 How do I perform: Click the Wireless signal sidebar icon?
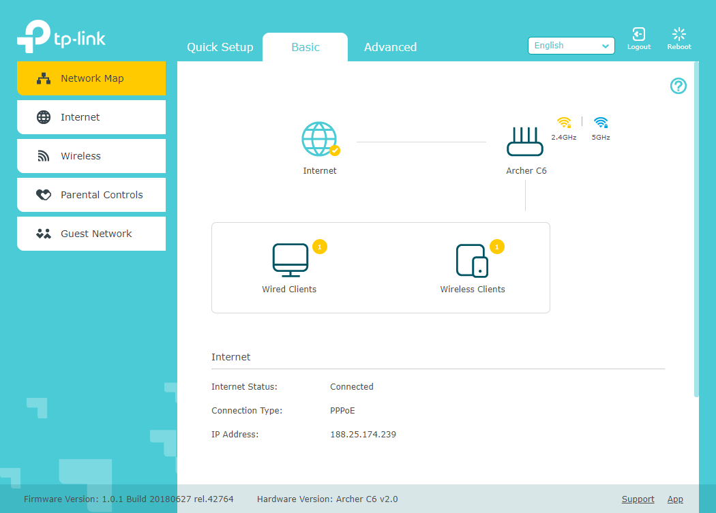click(x=44, y=156)
